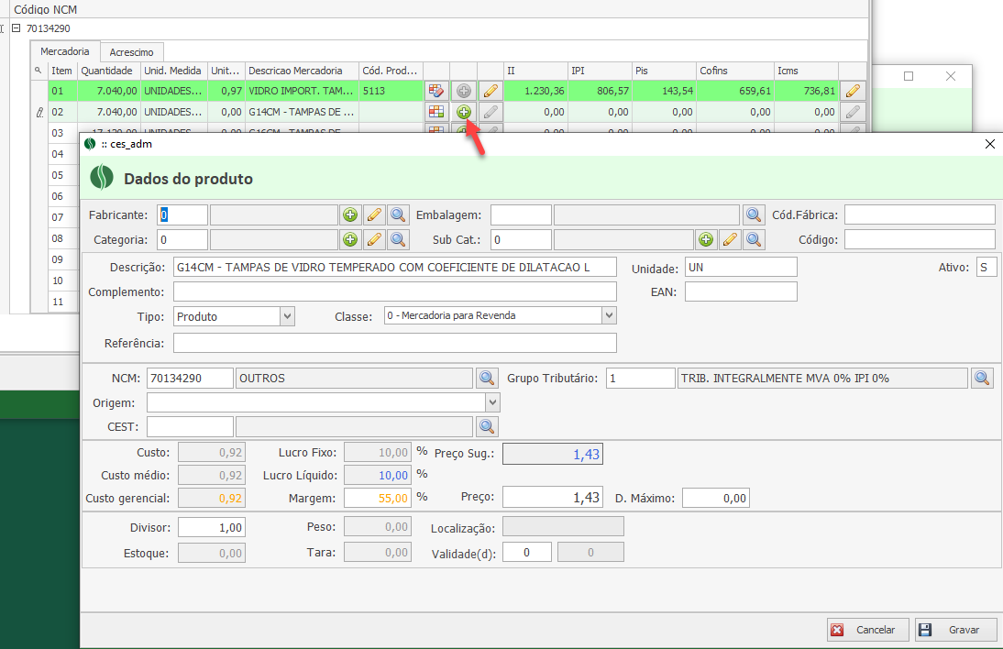Image resolution: width=1003 pixels, height=649 pixels.
Task: Click the grid icon on item row 02
Action: point(436,112)
